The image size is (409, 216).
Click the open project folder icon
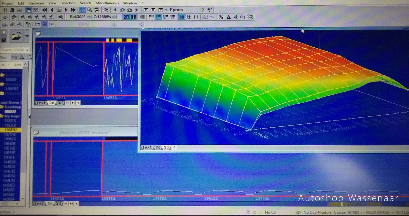pos(16,36)
